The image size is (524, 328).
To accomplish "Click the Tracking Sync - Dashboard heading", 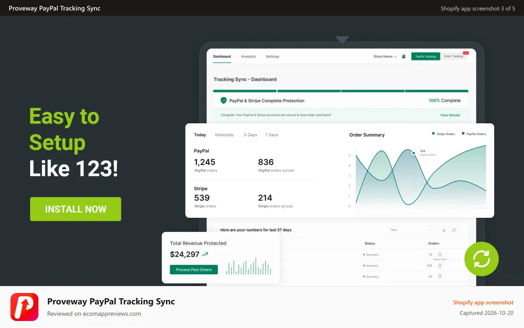I will pos(245,79).
